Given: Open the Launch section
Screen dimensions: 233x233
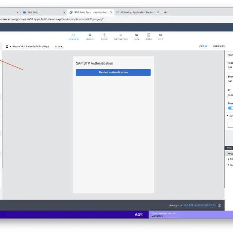Looking at the screenshot, I should [90, 37].
